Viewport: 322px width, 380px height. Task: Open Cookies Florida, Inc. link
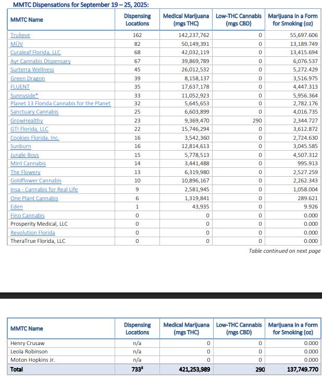[x=35, y=138]
